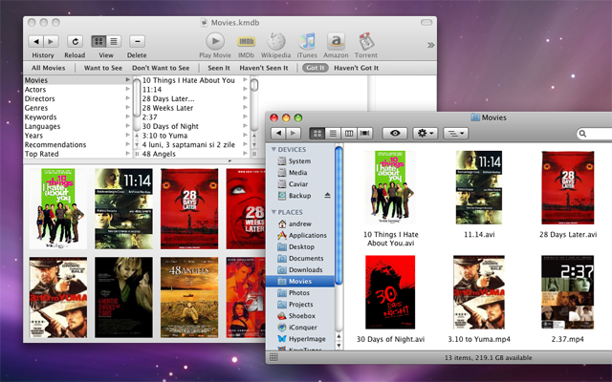Select the Top Rated category

(77, 154)
